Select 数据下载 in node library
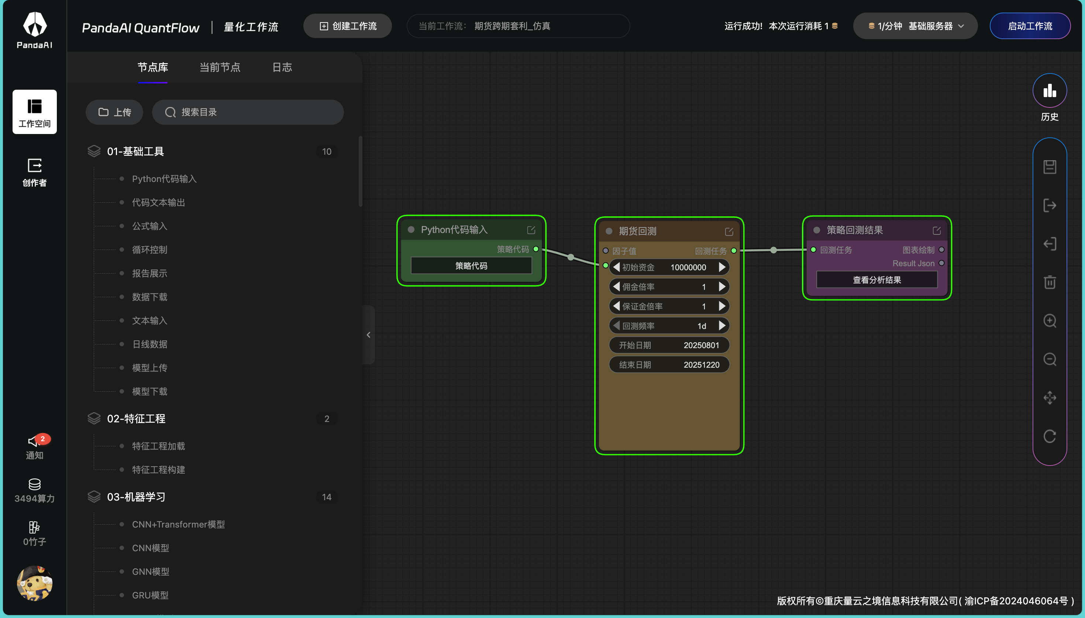The image size is (1085, 618). point(149,297)
